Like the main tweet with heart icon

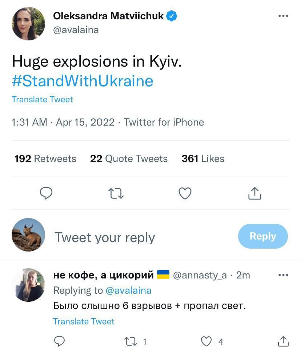185,193
